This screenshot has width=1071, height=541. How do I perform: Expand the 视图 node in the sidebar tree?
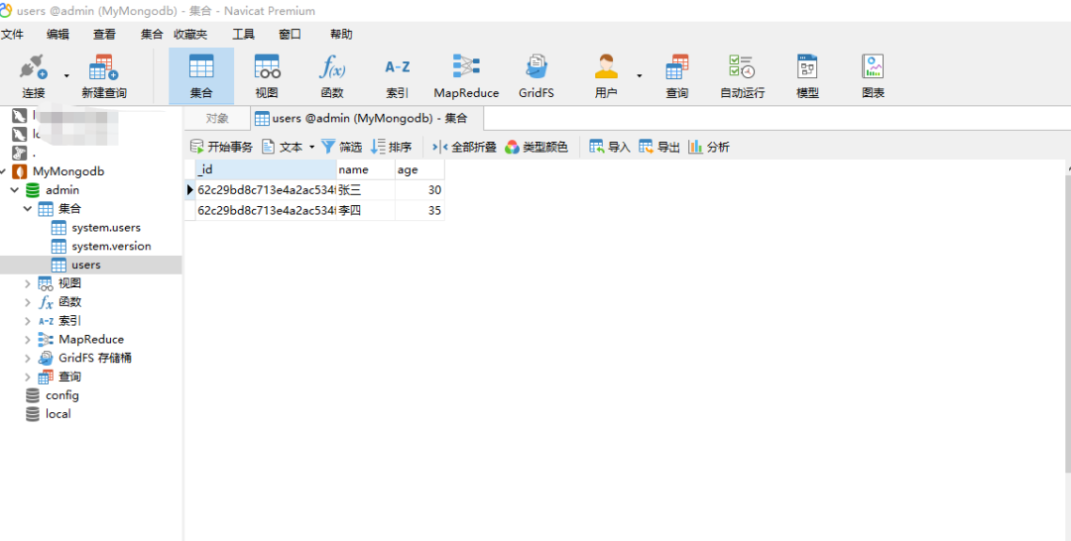tap(28, 283)
